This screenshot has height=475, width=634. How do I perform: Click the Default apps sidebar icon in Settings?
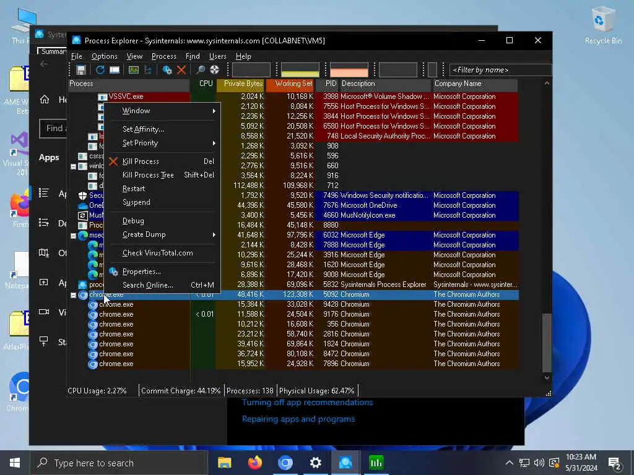44,223
